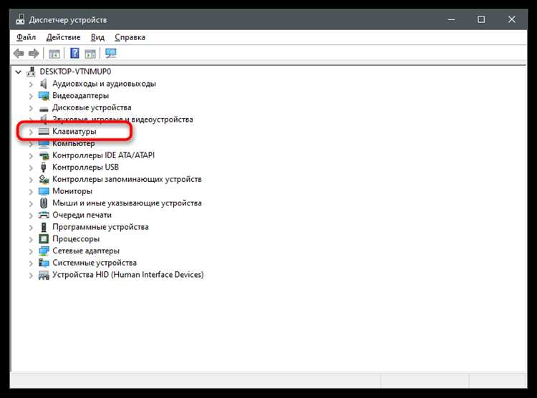Image resolution: width=537 pixels, height=398 pixels.
Task: Click the scan for hardware changes monitor icon
Action: click(x=110, y=54)
